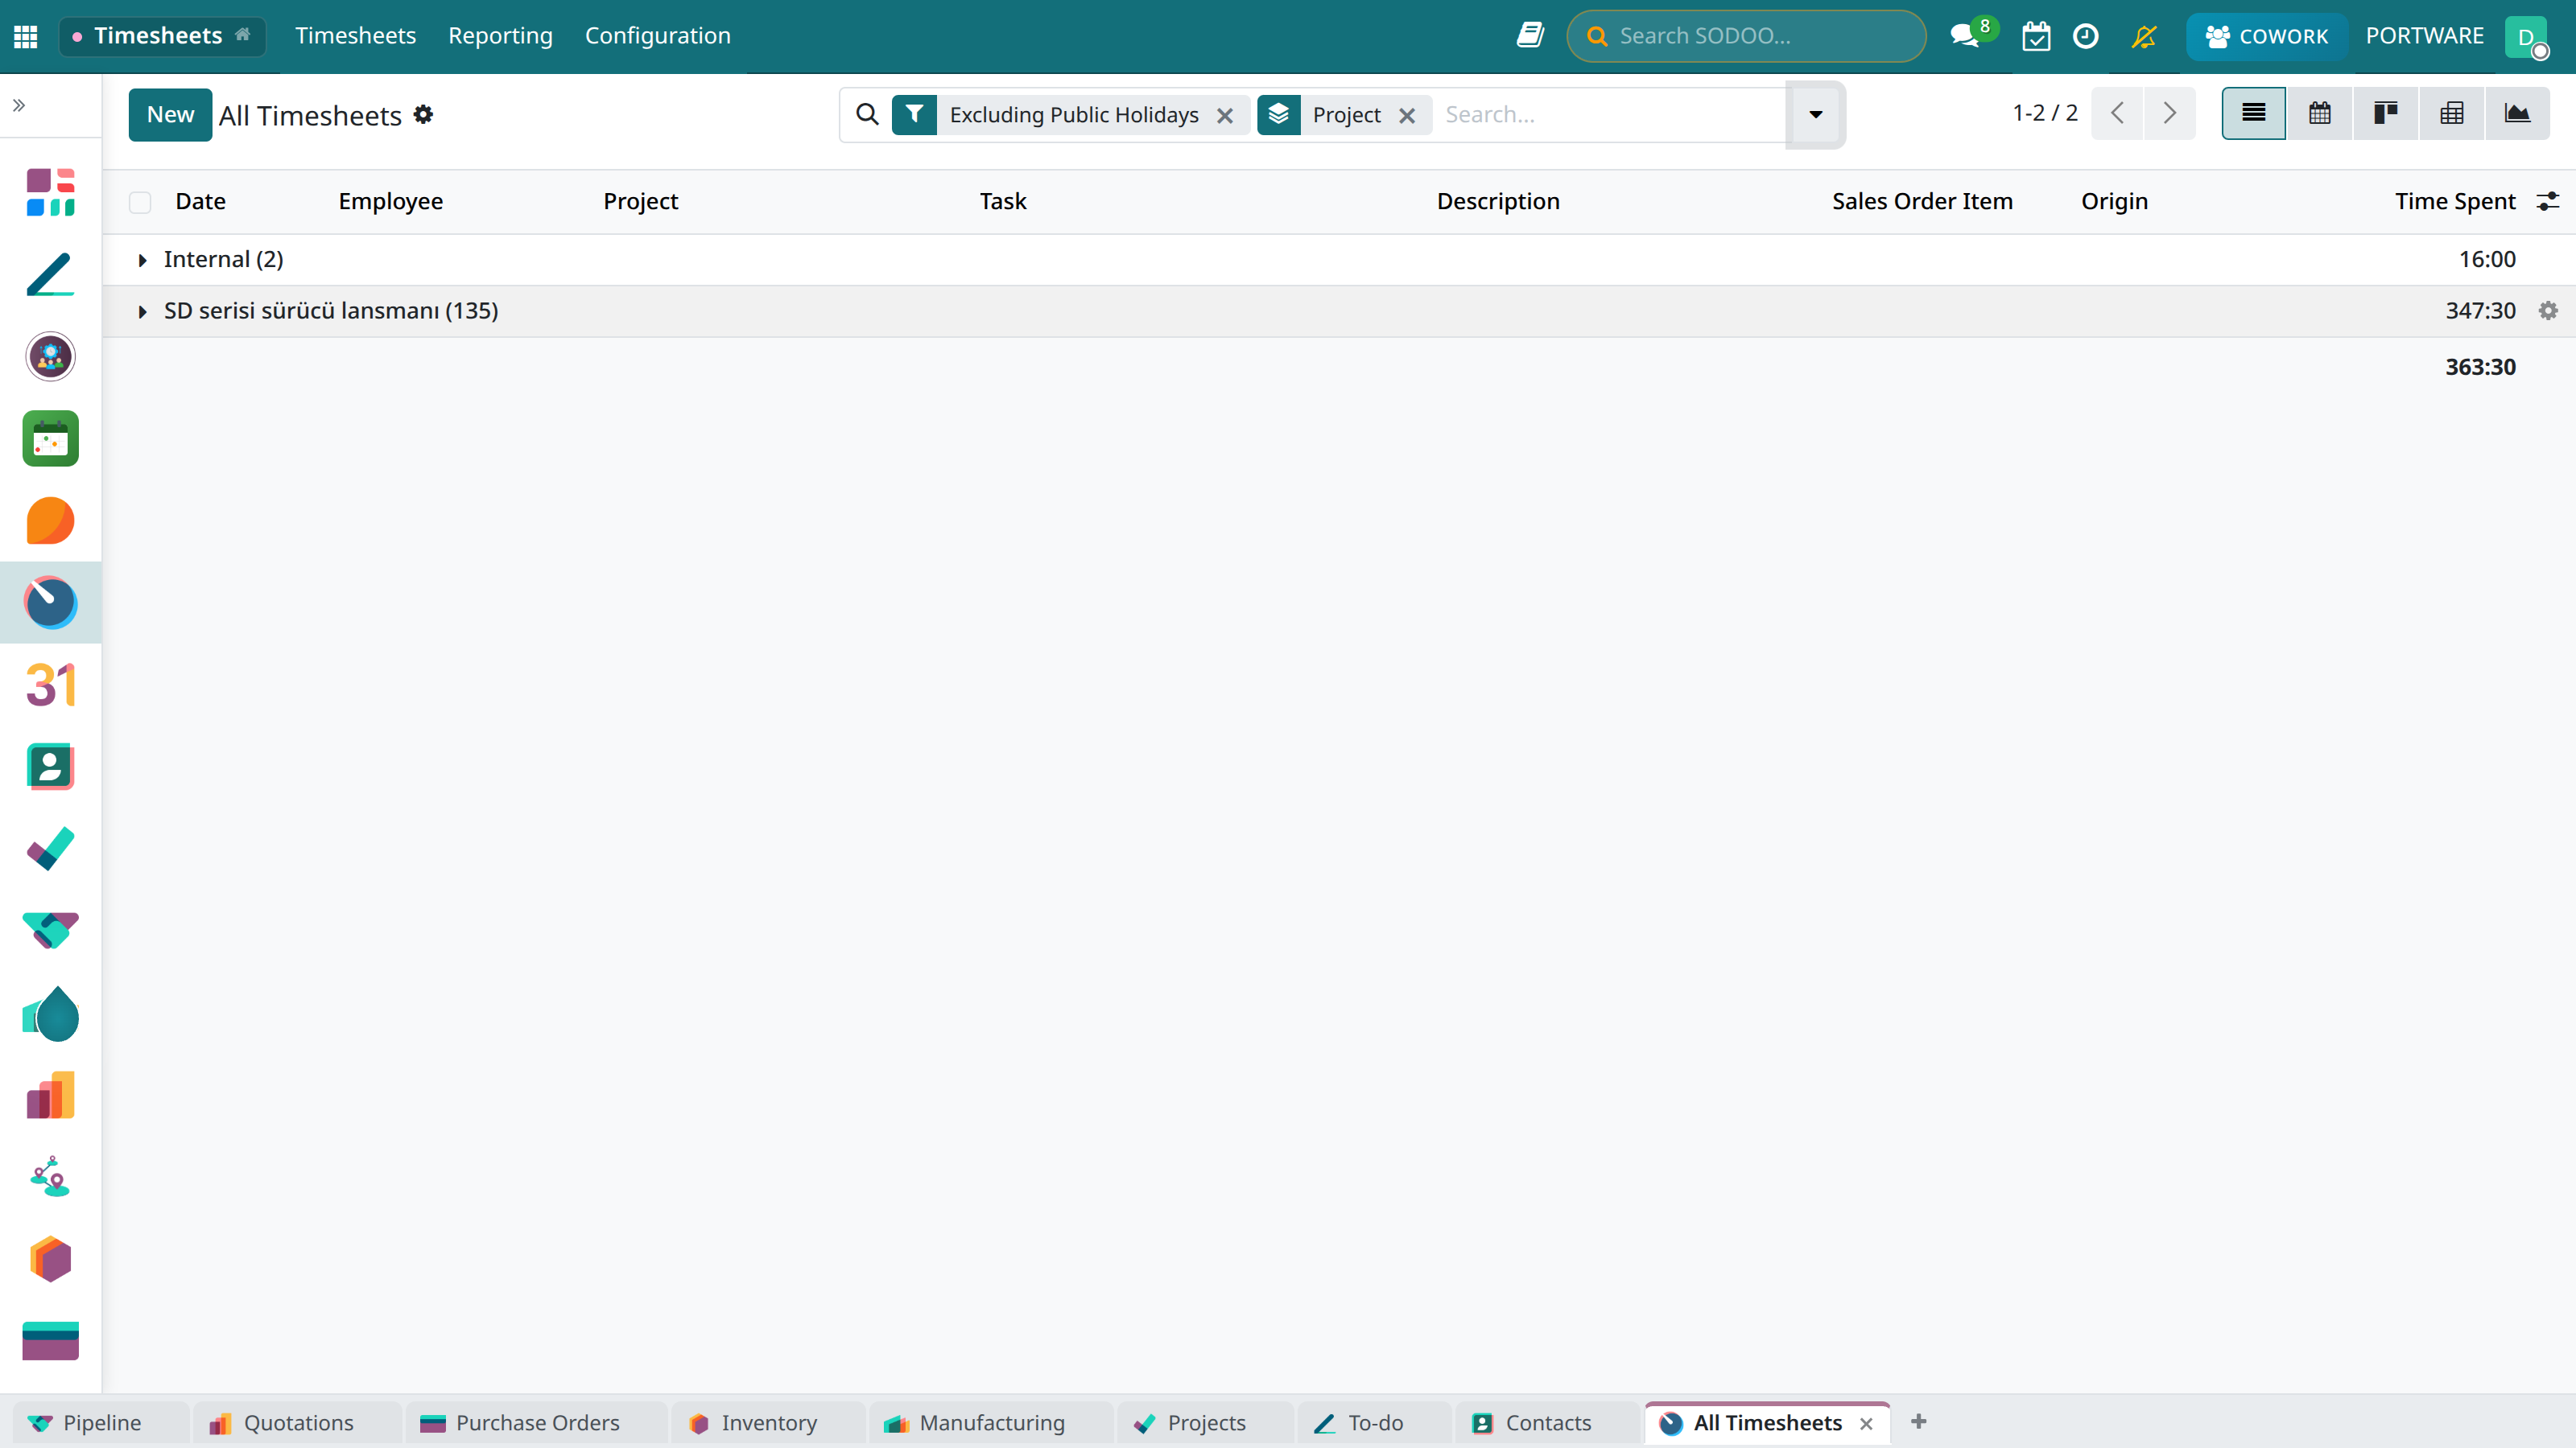Click the COWORK button
The height and width of the screenshot is (1448, 2576).
click(2266, 37)
